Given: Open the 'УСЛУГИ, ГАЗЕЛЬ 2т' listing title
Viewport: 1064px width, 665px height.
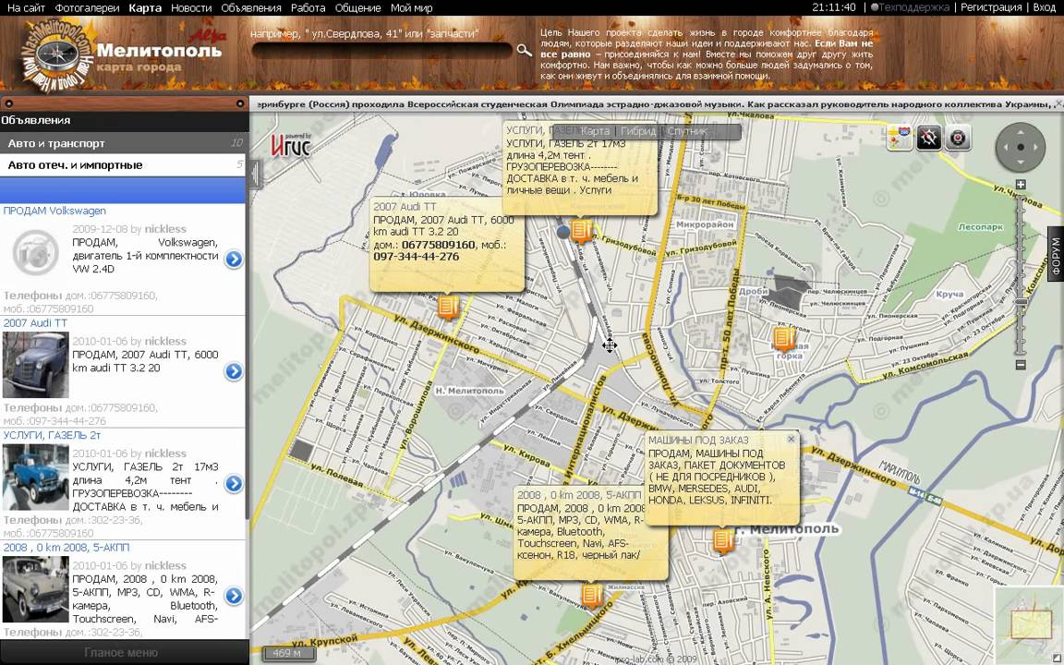Looking at the screenshot, I should 52,435.
